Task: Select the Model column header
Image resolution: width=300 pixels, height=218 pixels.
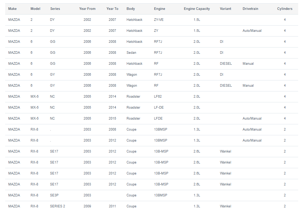Action: coord(36,9)
